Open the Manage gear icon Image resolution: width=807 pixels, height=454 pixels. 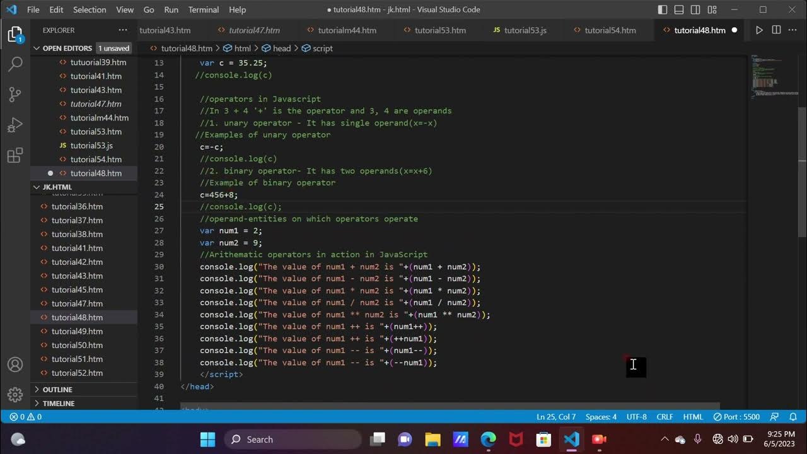15,395
